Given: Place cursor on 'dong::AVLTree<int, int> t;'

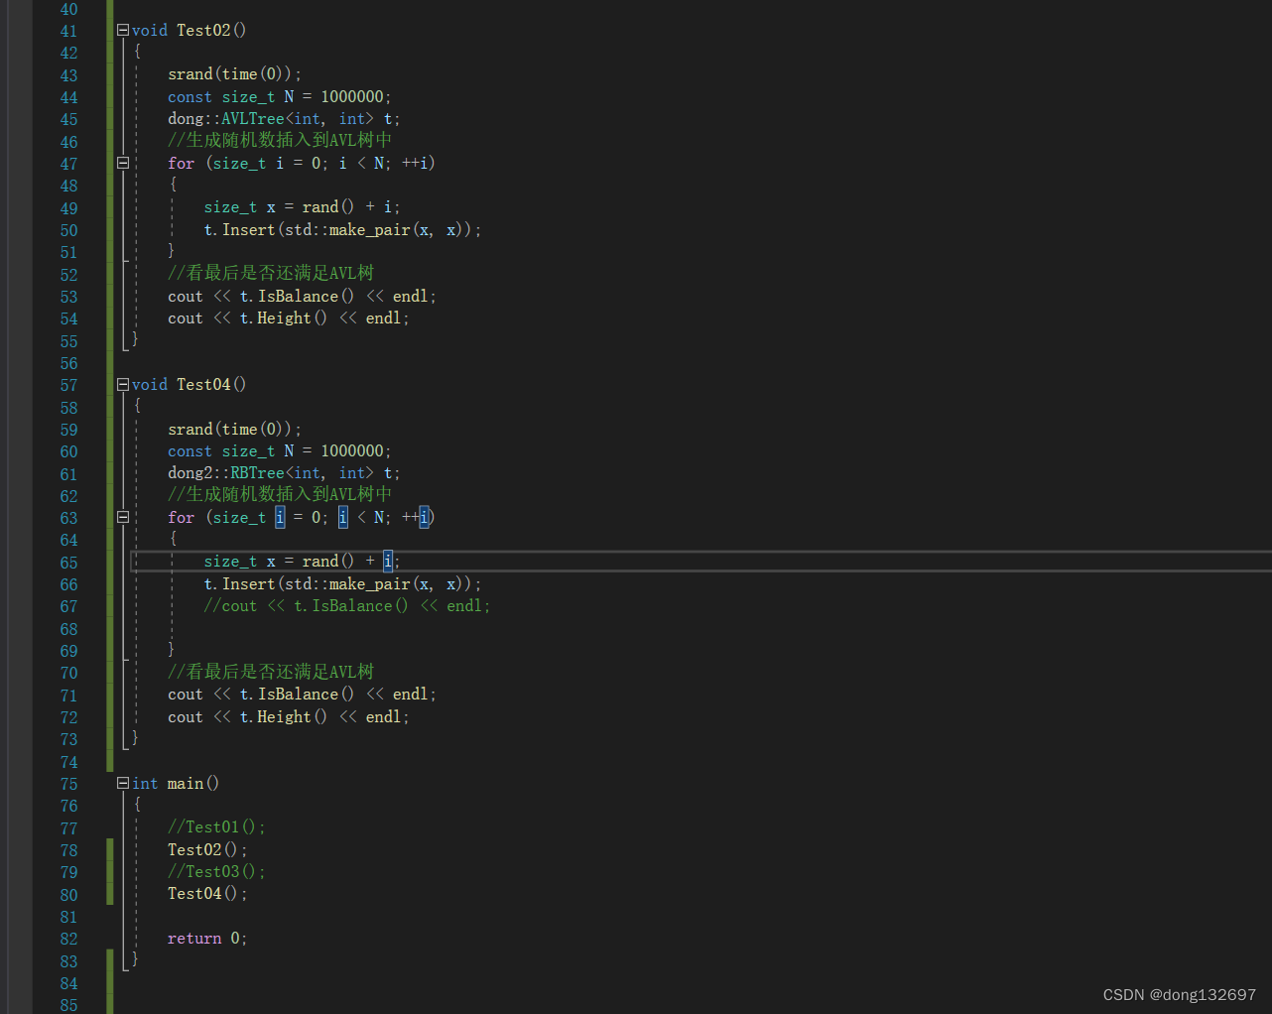Looking at the screenshot, I should tap(284, 119).
